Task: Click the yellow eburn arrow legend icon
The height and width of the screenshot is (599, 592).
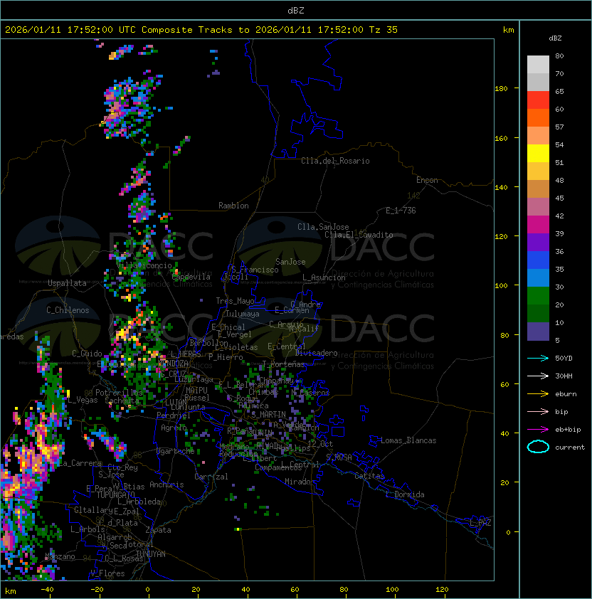Action: click(x=538, y=394)
